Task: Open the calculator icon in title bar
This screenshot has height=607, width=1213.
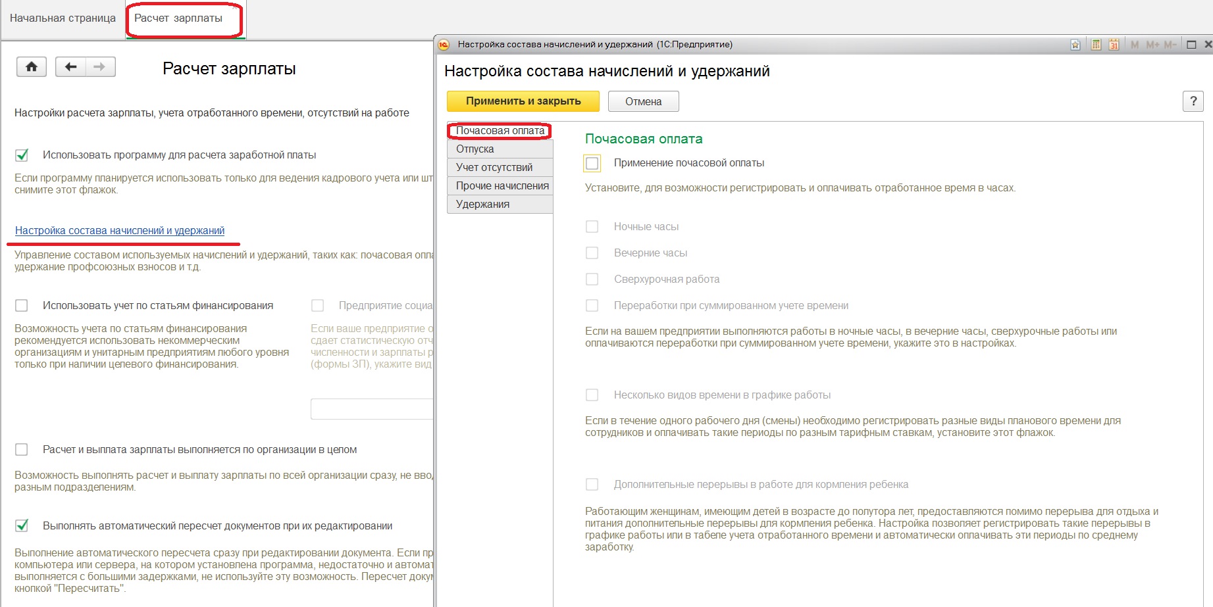Action: click(1096, 45)
